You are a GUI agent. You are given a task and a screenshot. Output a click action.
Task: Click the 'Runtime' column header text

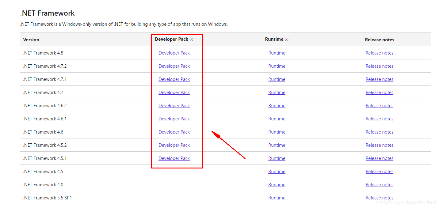coord(274,39)
